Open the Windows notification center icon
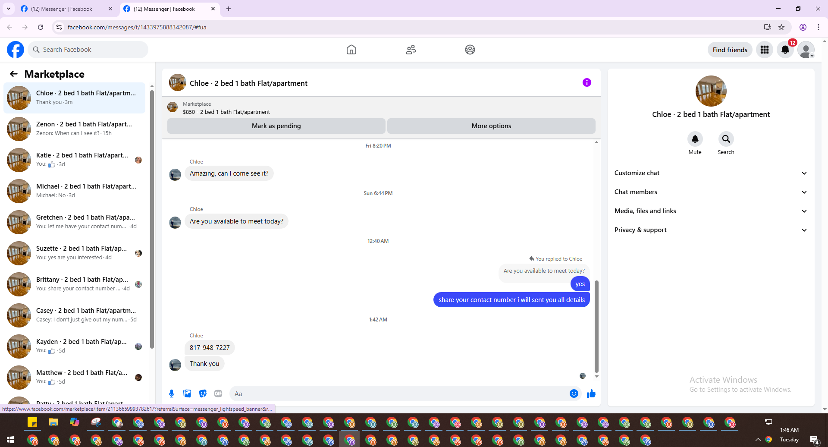Viewport: 828px width, 447px height. [x=814, y=440]
